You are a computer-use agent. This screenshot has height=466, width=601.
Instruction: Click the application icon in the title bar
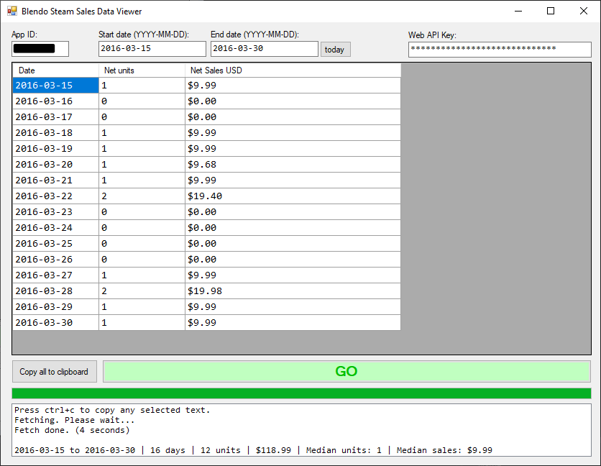tap(12, 11)
